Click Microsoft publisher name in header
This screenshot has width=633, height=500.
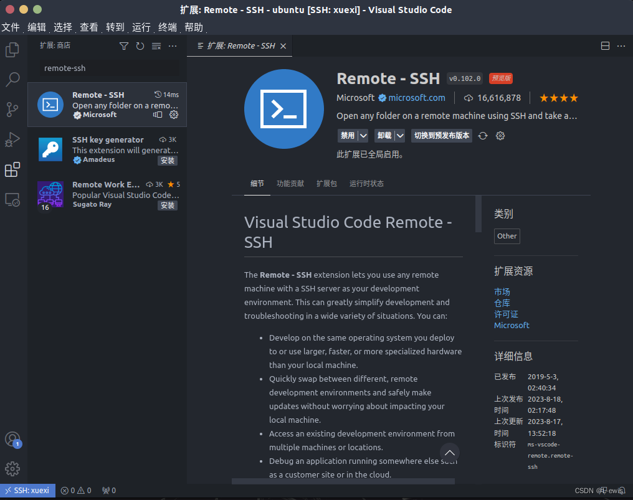(355, 98)
